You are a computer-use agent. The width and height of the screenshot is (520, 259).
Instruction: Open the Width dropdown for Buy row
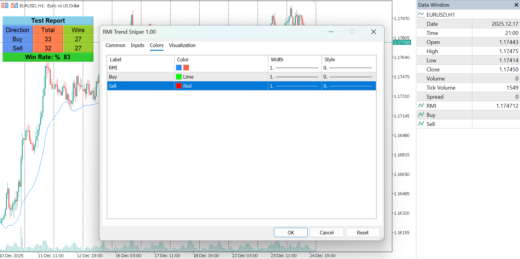click(x=295, y=77)
